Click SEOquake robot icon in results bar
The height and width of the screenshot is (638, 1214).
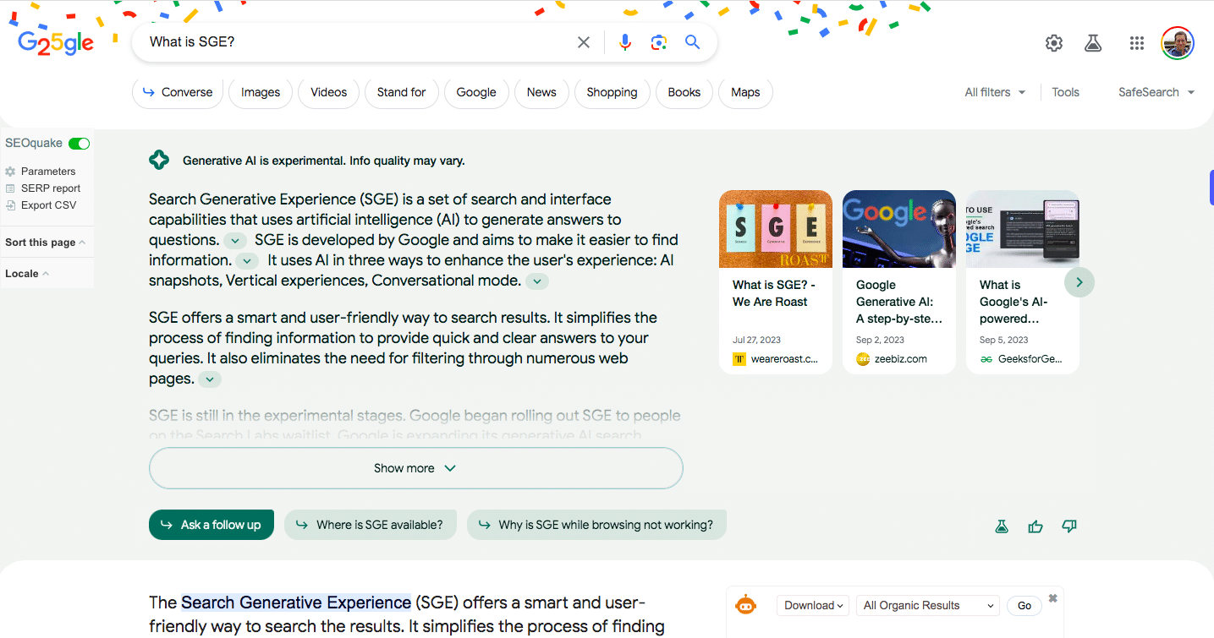tap(745, 605)
